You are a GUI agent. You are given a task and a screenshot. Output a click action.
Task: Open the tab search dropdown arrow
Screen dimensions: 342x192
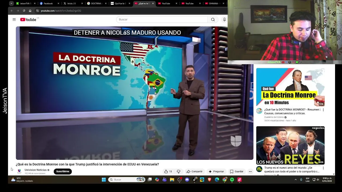click(11, 3)
